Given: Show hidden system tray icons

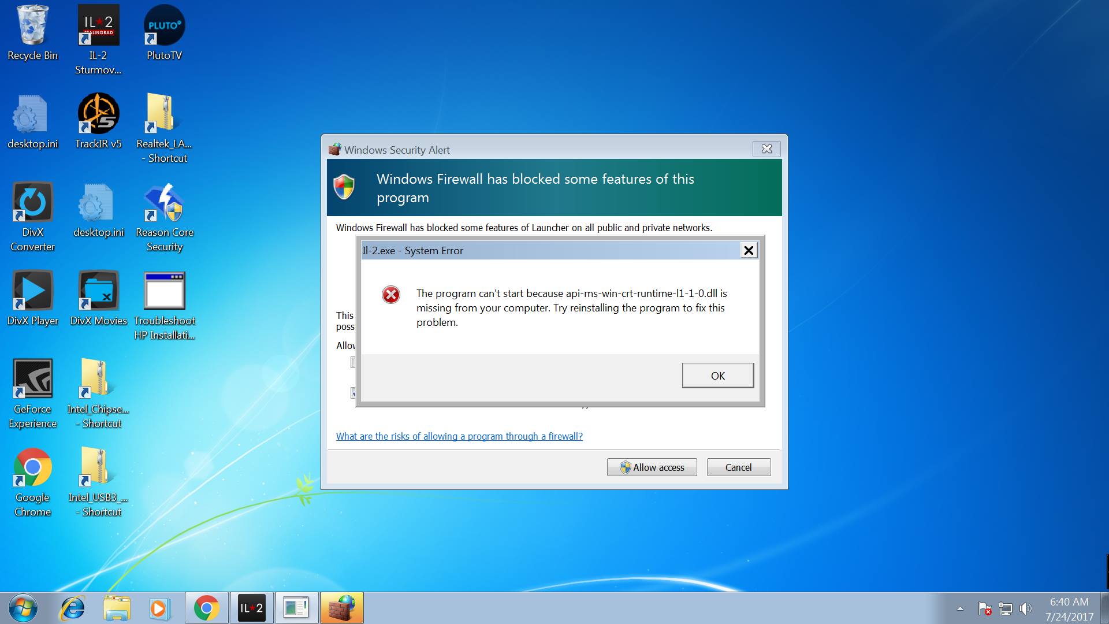Looking at the screenshot, I should pos(960,608).
